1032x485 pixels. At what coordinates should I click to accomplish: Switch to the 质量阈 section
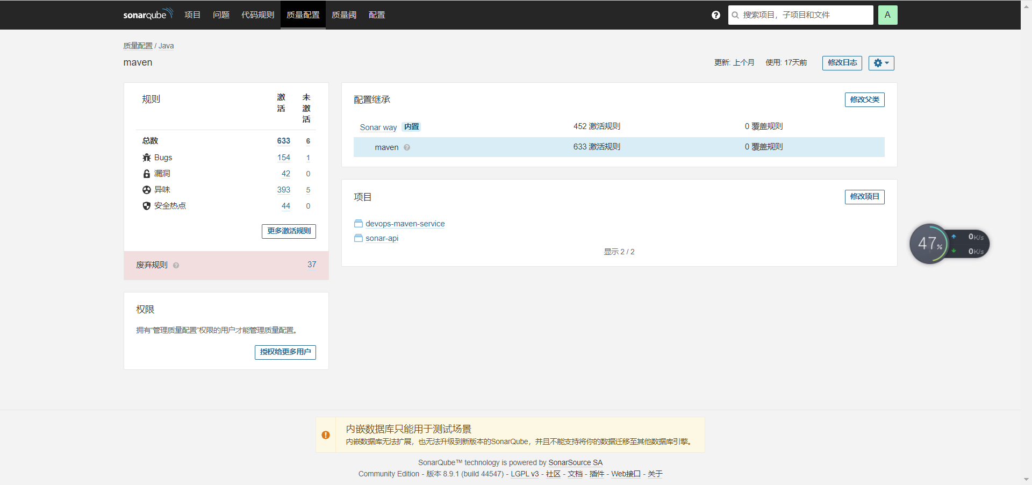343,15
